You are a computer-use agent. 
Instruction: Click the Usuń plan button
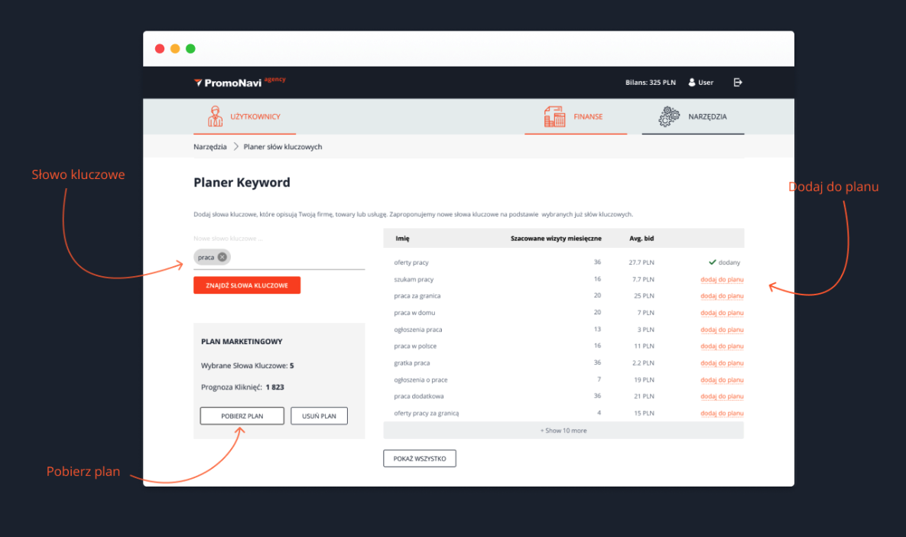pos(319,416)
